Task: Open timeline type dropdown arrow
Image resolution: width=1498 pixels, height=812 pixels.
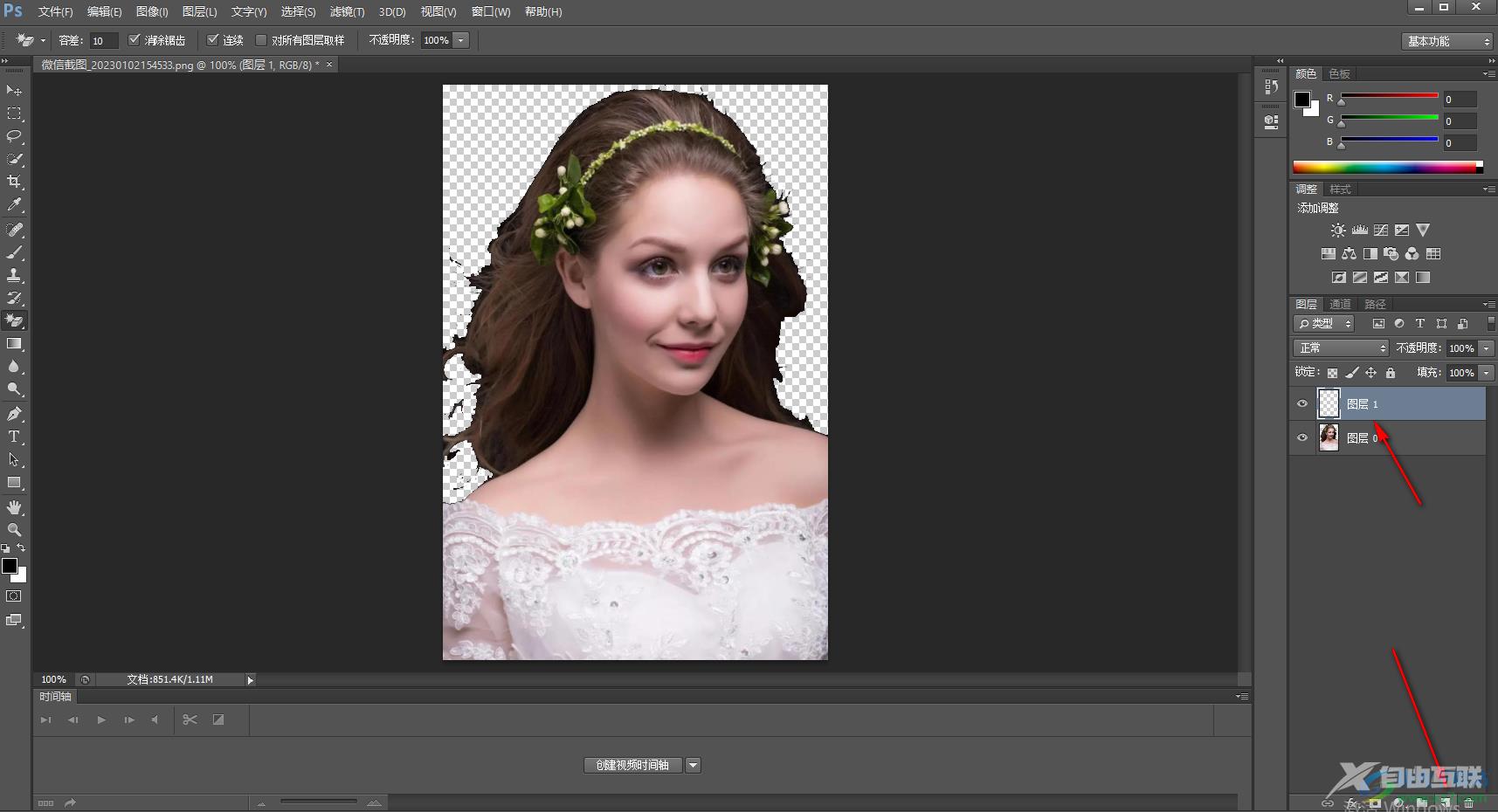Action: point(693,766)
